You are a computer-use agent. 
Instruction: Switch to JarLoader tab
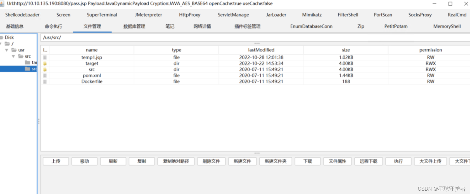point(276,15)
